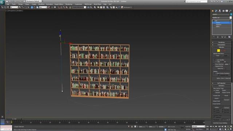Viewport: 233px width, 131px height.
Task: Open the 3ds Max application menu button
Action: (x=2, y=2)
